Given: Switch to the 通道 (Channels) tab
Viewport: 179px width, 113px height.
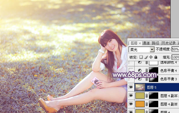Looking at the screenshot, I should [146, 43].
